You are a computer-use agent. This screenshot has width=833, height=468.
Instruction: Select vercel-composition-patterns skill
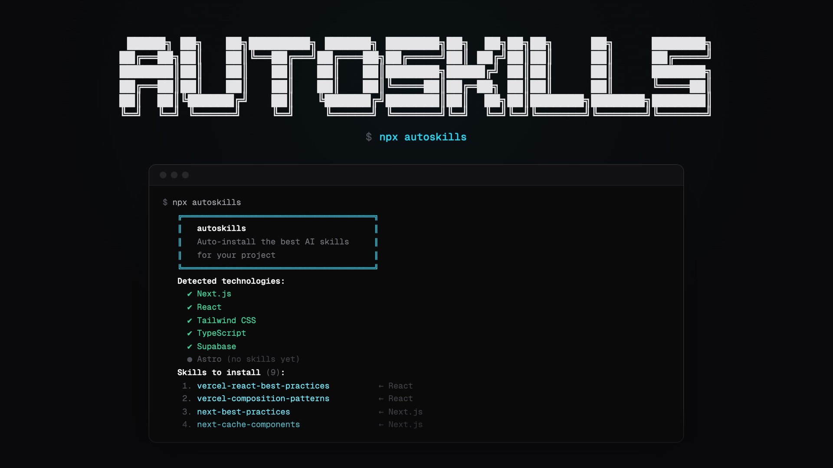tap(263, 399)
